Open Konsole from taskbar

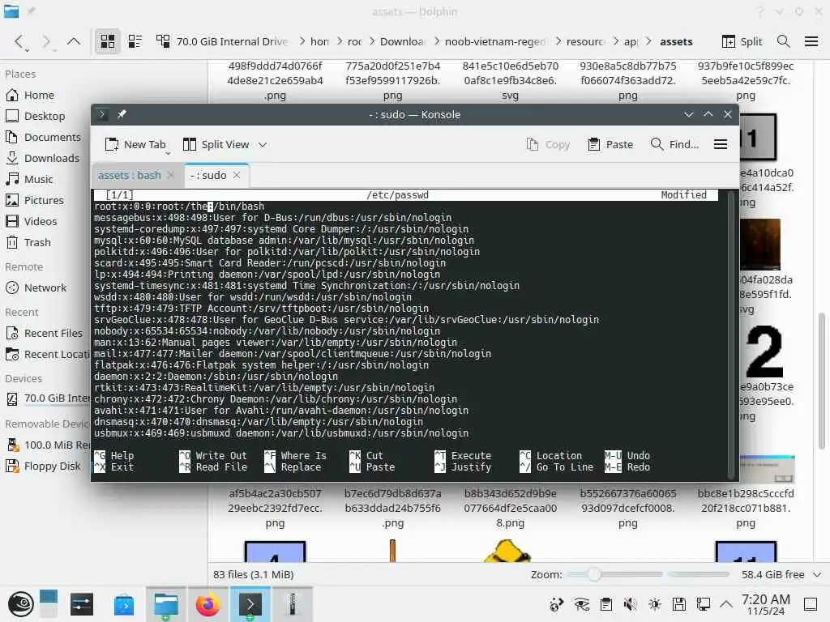pos(250,604)
